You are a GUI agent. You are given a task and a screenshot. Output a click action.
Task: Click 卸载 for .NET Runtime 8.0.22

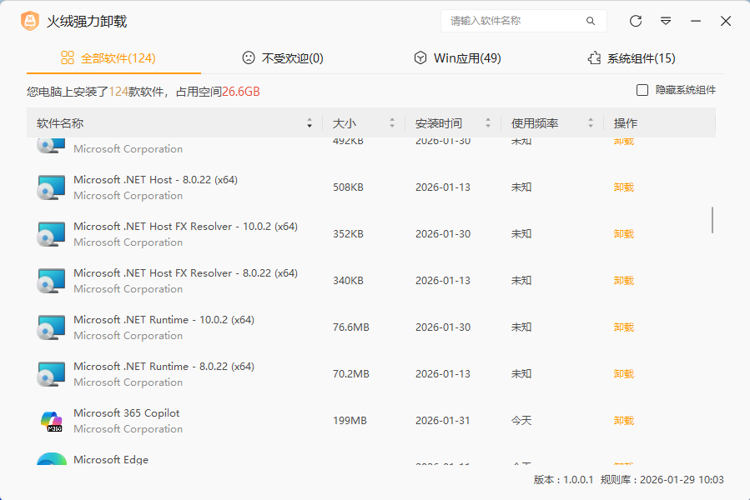click(x=623, y=374)
